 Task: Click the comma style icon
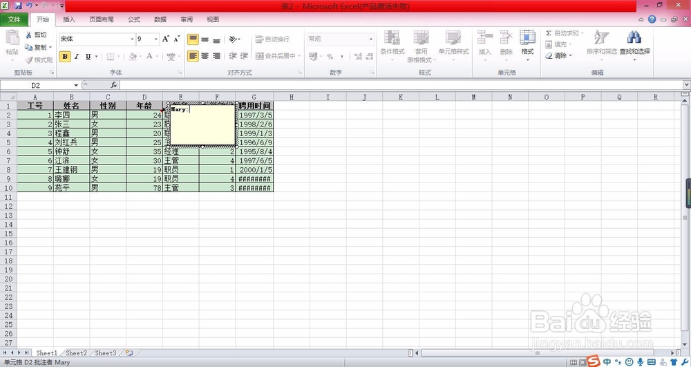tap(341, 57)
